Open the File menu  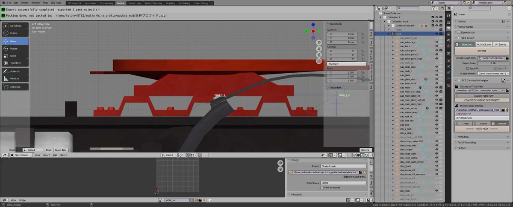[9, 3]
